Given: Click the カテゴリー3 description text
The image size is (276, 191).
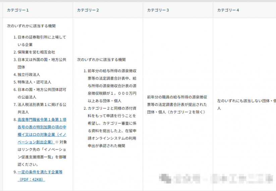Looking at the screenshot, I should (177, 104).
